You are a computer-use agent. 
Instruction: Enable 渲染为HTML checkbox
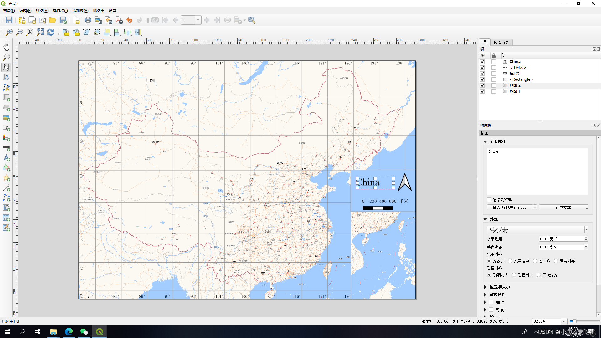489,200
